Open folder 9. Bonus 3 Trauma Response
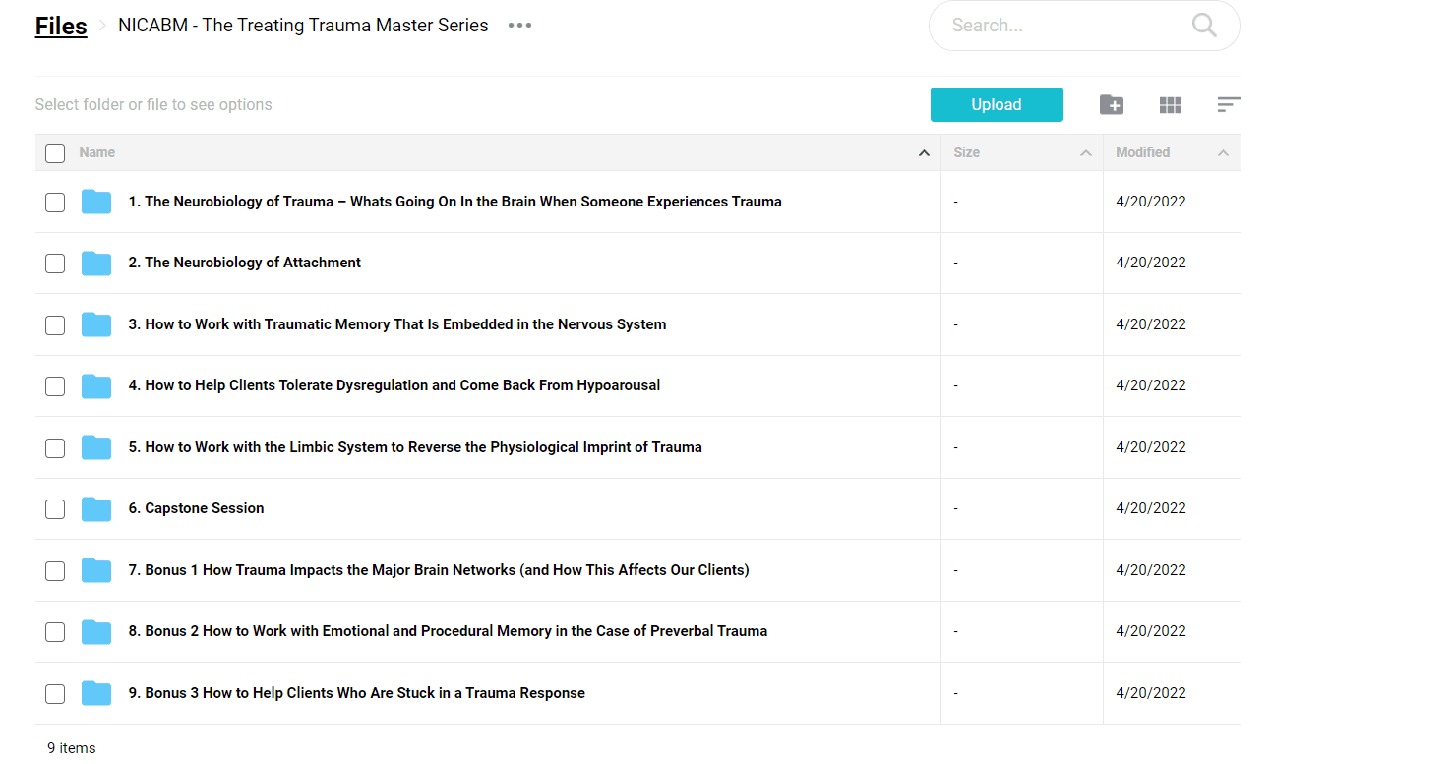Image resolution: width=1454 pixels, height=764 pixels. (x=356, y=693)
